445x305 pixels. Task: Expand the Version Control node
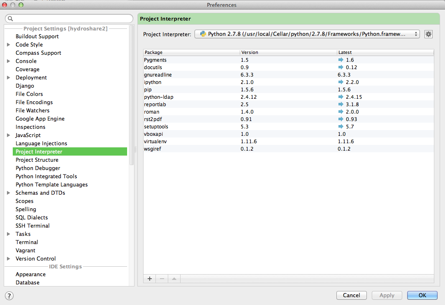9,259
